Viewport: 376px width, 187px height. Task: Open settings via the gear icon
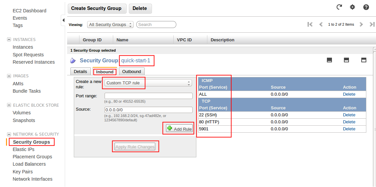(x=352, y=7)
